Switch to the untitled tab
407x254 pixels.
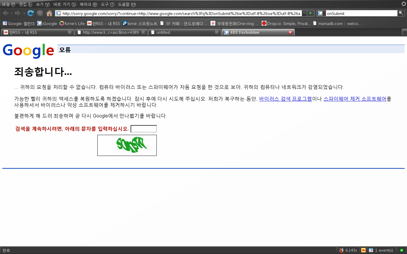[x=184, y=32]
